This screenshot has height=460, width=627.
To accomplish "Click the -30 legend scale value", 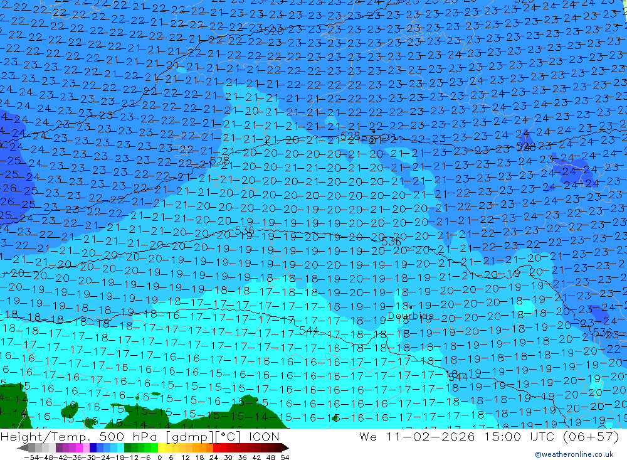I will point(89,457).
